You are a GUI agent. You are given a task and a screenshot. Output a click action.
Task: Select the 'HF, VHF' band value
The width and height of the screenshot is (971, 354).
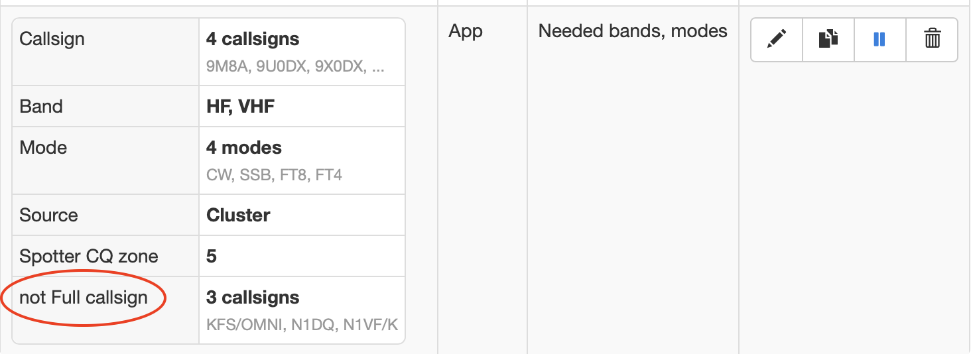(240, 107)
